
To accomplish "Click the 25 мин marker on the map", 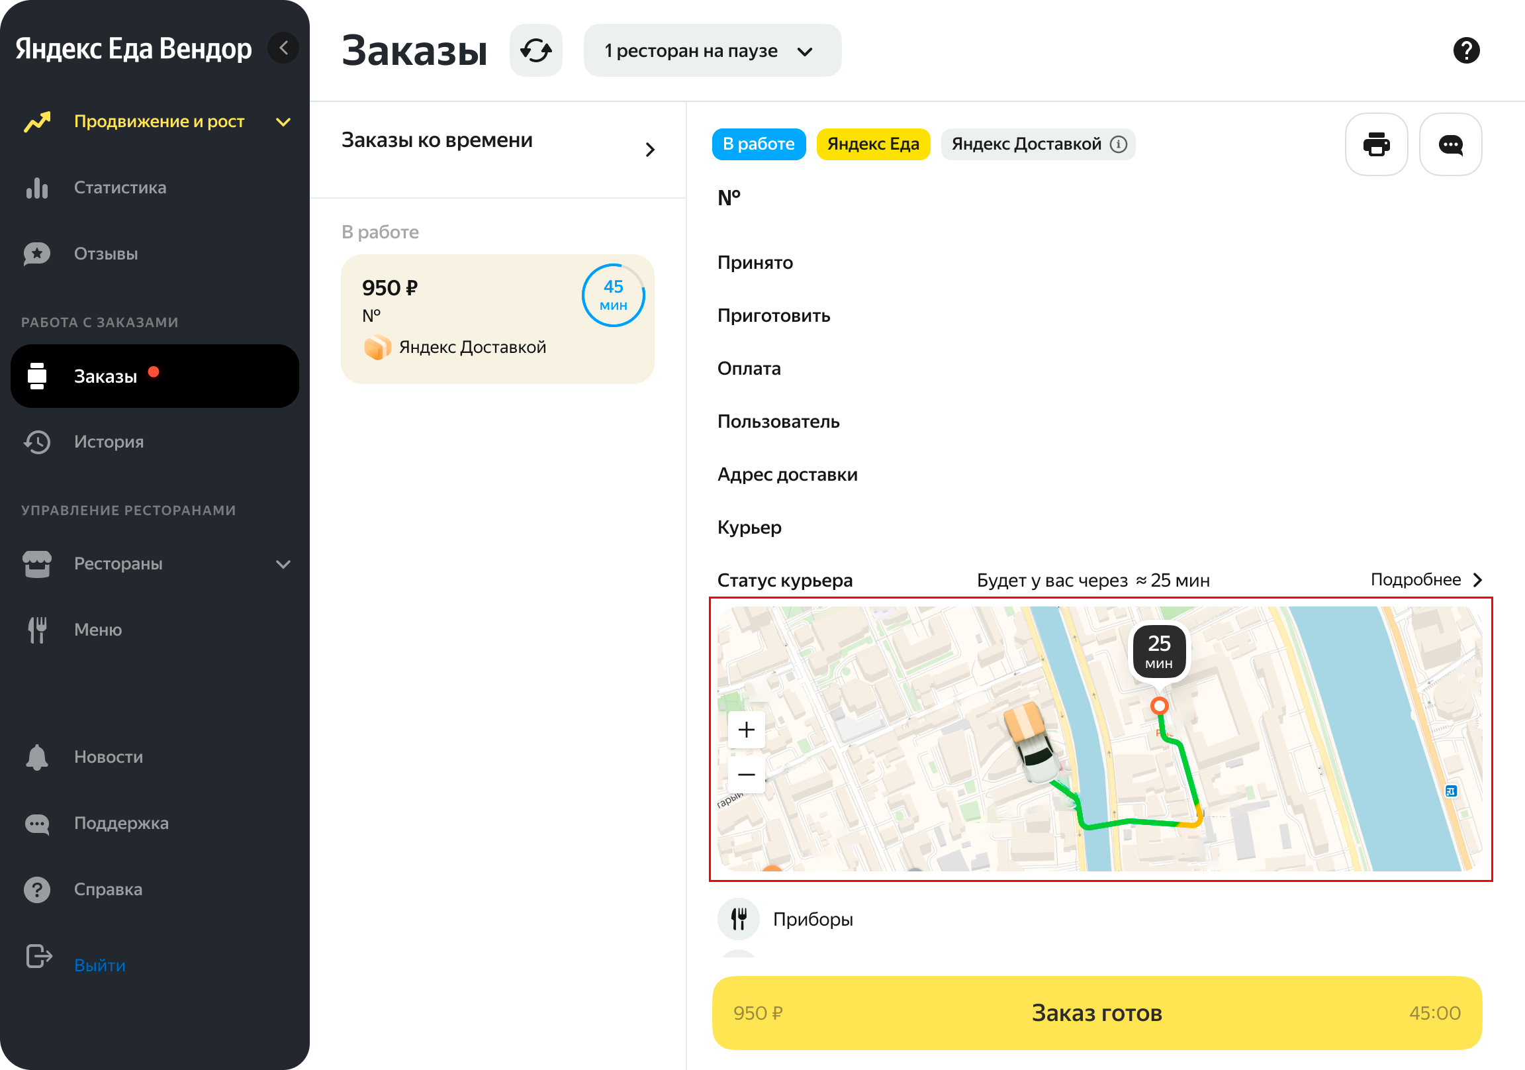I will click(x=1159, y=651).
